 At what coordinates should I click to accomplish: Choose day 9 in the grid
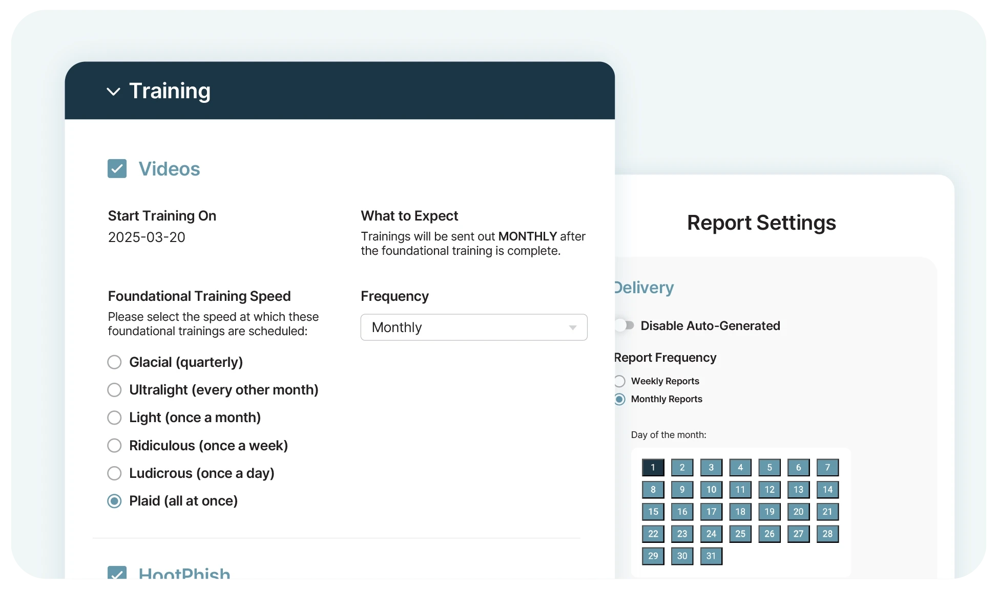pyautogui.click(x=682, y=490)
